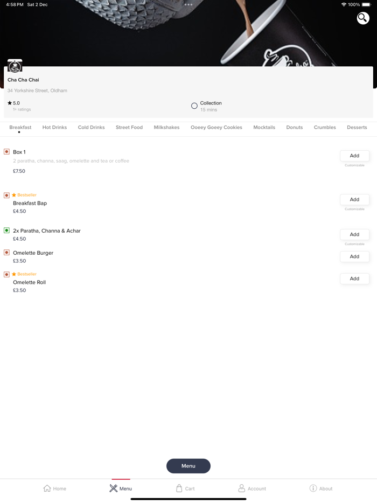
Task: Open the About info icon
Action: point(313,488)
